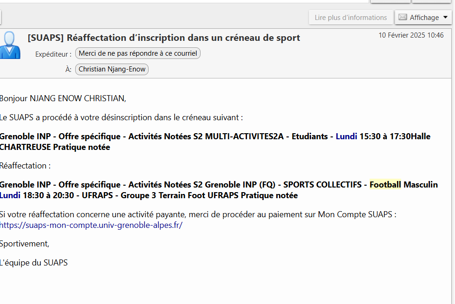Click the text CHARTREUSE Pratique notée
The width and height of the screenshot is (455, 304).
55,147
